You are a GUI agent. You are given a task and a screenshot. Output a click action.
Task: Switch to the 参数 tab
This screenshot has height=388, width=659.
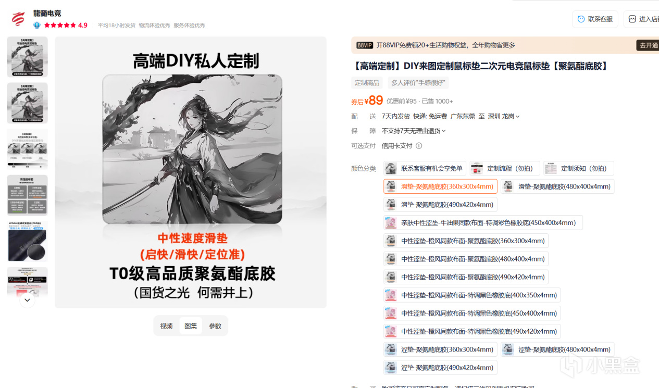tap(215, 326)
